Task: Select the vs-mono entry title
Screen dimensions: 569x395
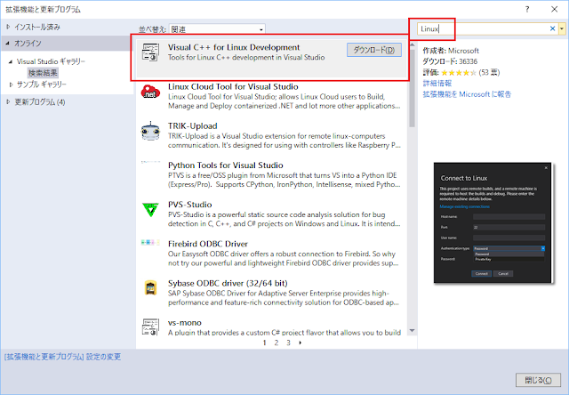Action: point(185,322)
